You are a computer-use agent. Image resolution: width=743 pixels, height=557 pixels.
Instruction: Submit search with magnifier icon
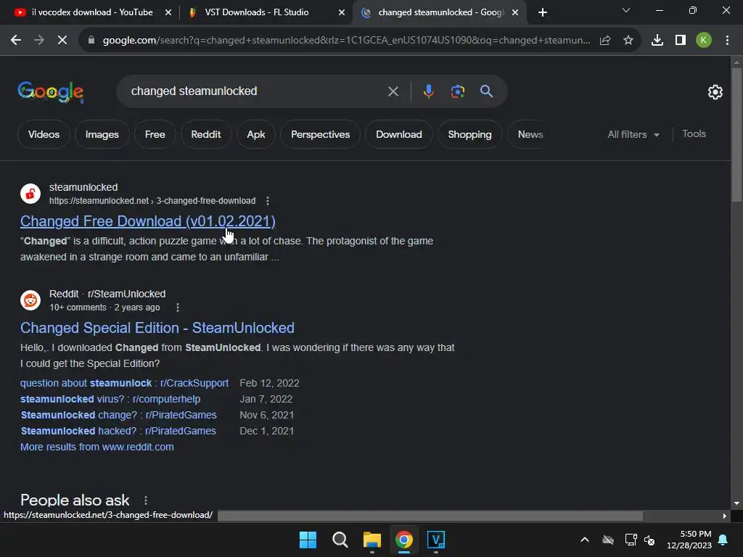click(486, 91)
